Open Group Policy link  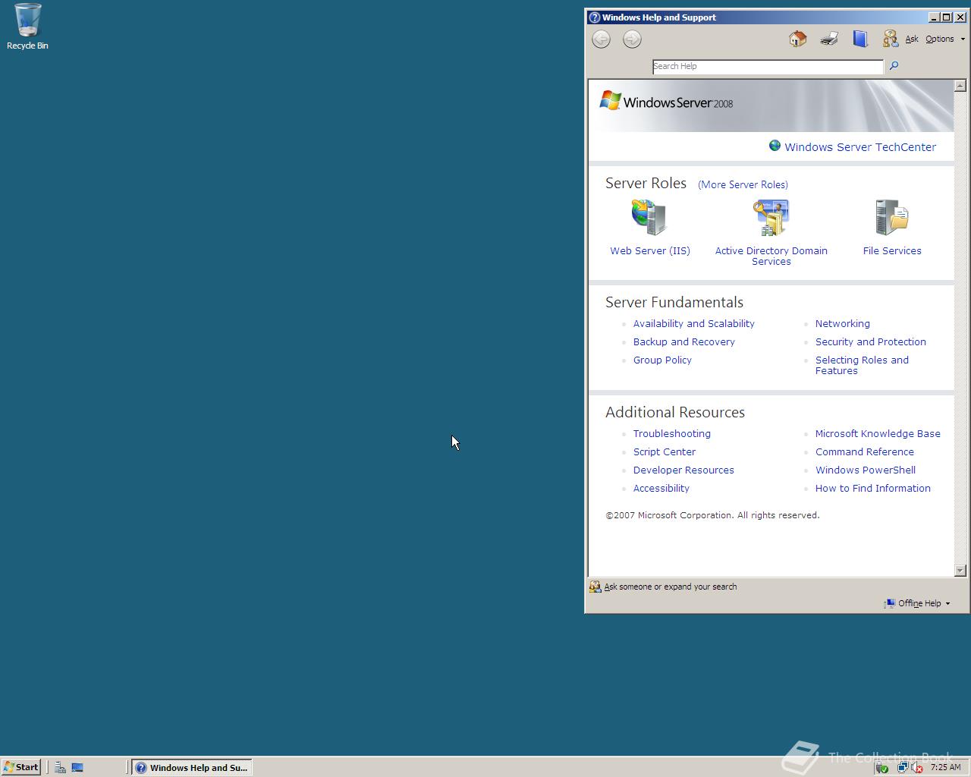662,360
